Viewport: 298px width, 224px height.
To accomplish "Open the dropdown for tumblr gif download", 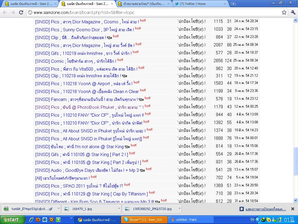I will tap(58, 209).
